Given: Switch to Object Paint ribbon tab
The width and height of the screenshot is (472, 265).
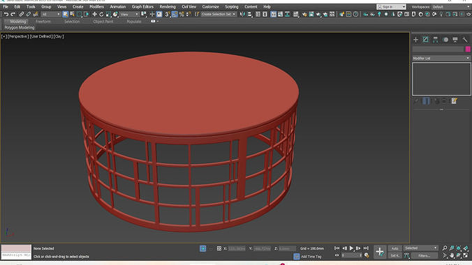Looking at the screenshot, I should pyautogui.click(x=103, y=22).
